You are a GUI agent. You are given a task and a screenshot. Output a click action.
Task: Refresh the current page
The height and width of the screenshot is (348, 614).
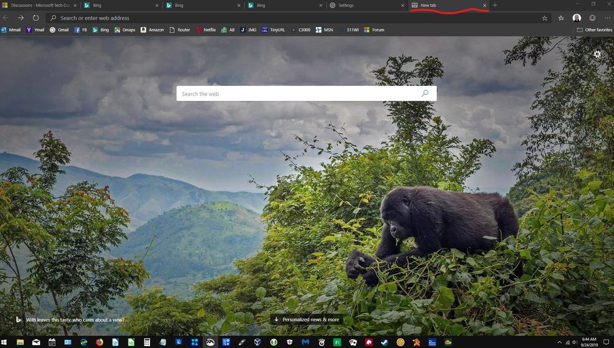[x=36, y=18]
